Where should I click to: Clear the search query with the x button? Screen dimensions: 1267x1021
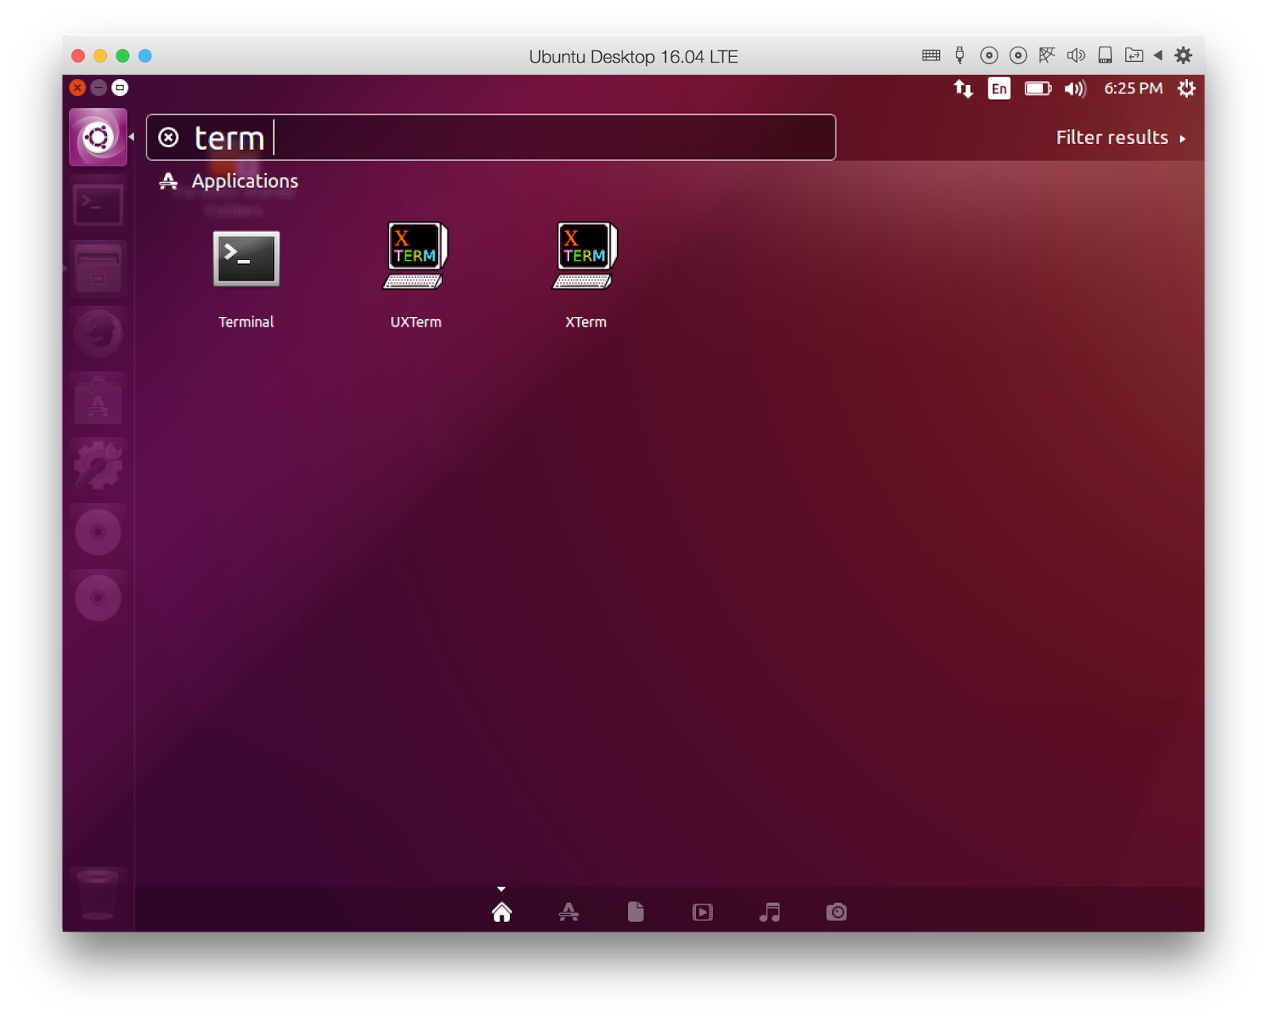(169, 137)
